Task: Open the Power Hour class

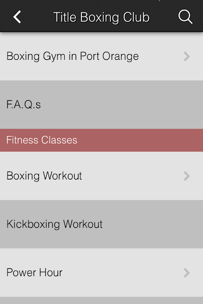Action: tap(102, 273)
